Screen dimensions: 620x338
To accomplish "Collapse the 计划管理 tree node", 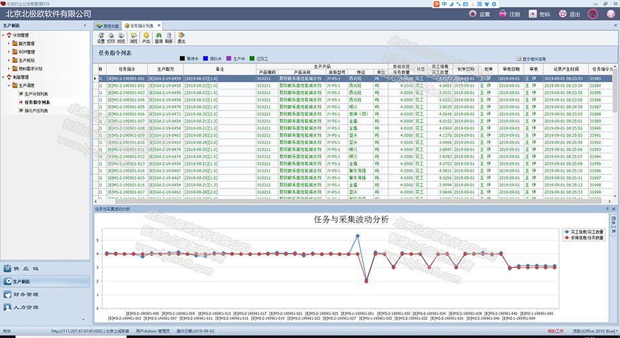I will (3, 35).
